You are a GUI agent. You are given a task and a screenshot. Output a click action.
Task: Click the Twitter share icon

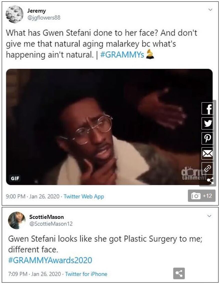click(x=207, y=124)
